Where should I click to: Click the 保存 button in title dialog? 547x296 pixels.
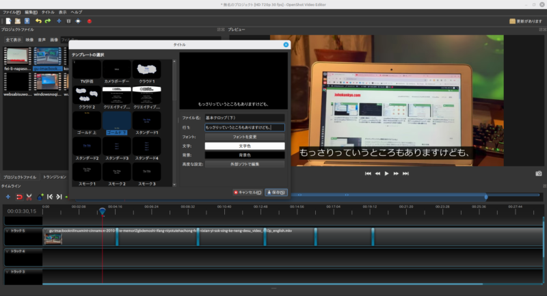[276, 192]
